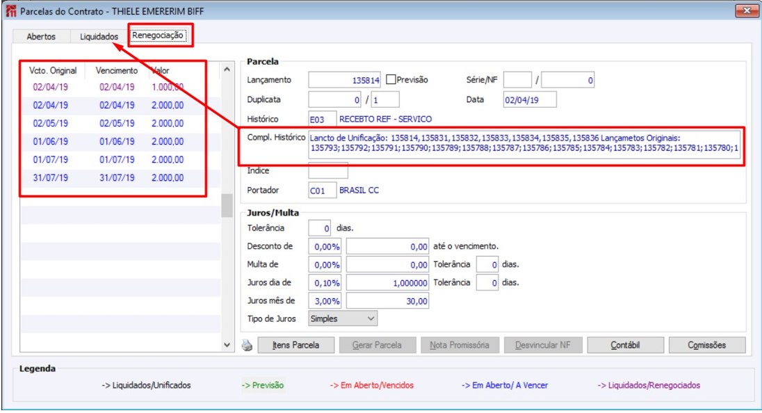Click the Lançamento field showing 135814
Viewport: 762px width, 413px height.
click(345, 80)
